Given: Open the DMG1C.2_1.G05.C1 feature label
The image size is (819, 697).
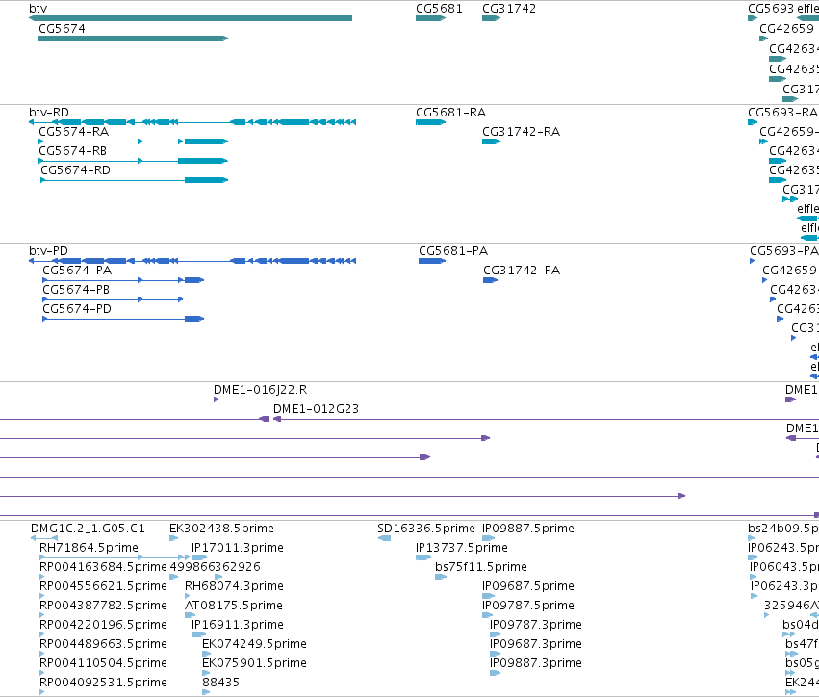Looking at the screenshot, I should 88,529.
